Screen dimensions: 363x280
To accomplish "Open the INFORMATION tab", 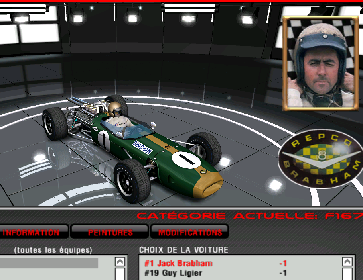I will click(x=31, y=232).
